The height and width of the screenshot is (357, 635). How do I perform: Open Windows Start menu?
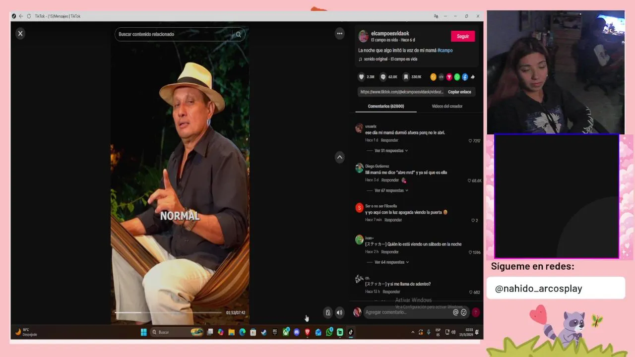143,332
